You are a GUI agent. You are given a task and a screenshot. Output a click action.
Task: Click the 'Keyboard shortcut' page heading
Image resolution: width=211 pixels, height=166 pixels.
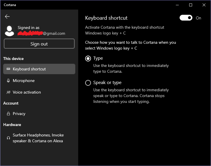coord(106,18)
